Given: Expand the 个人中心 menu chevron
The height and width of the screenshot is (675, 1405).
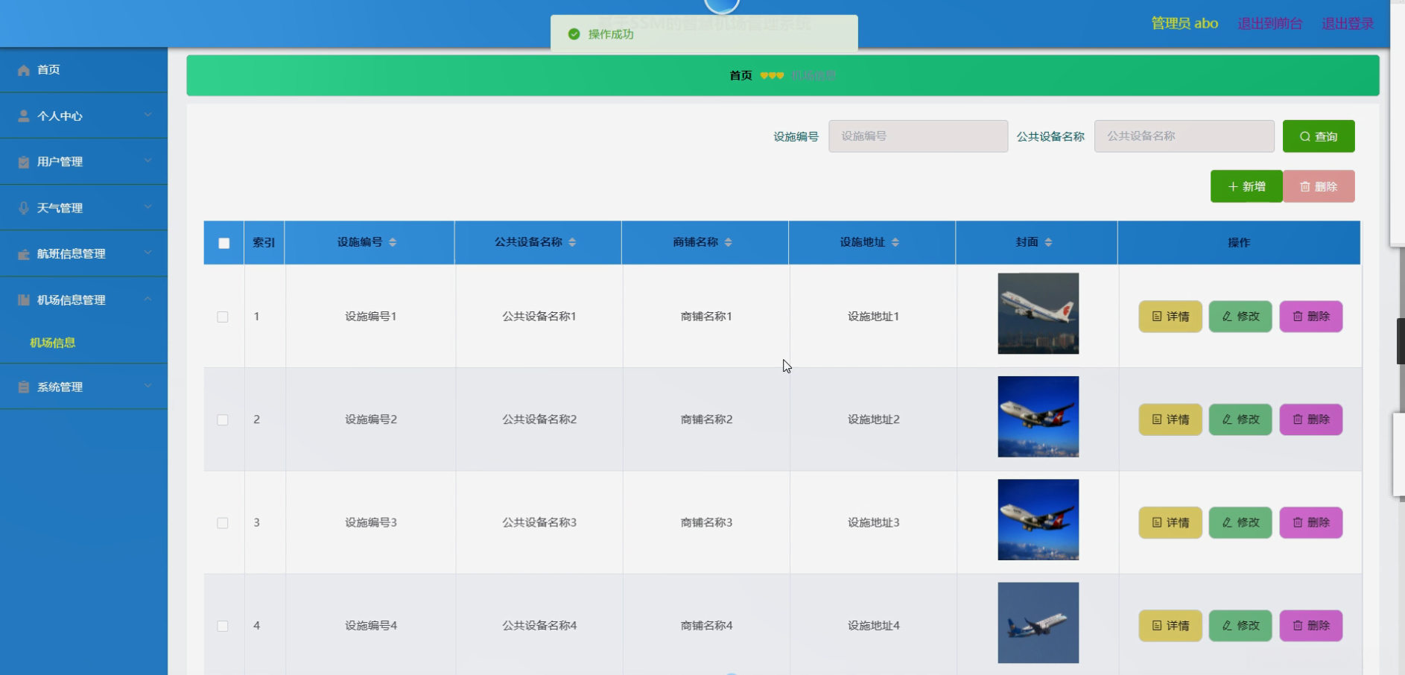Looking at the screenshot, I should (148, 115).
